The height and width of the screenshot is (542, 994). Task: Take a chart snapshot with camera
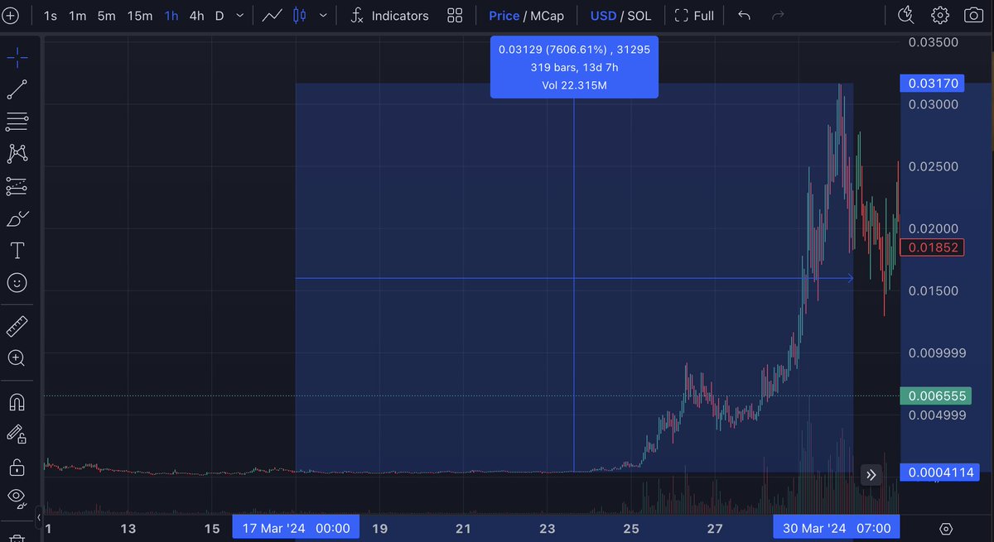pyautogui.click(x=974, y=15)
